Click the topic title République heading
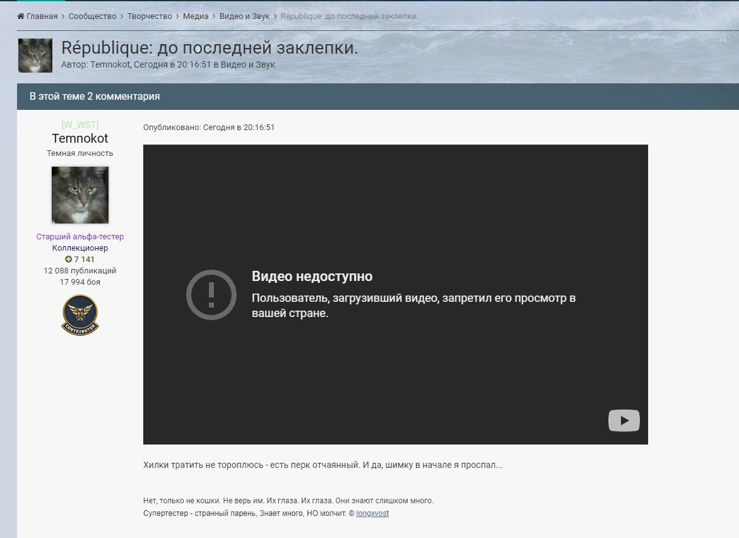Viewport: 739px width, 538px height. click(x=210, y=47)
